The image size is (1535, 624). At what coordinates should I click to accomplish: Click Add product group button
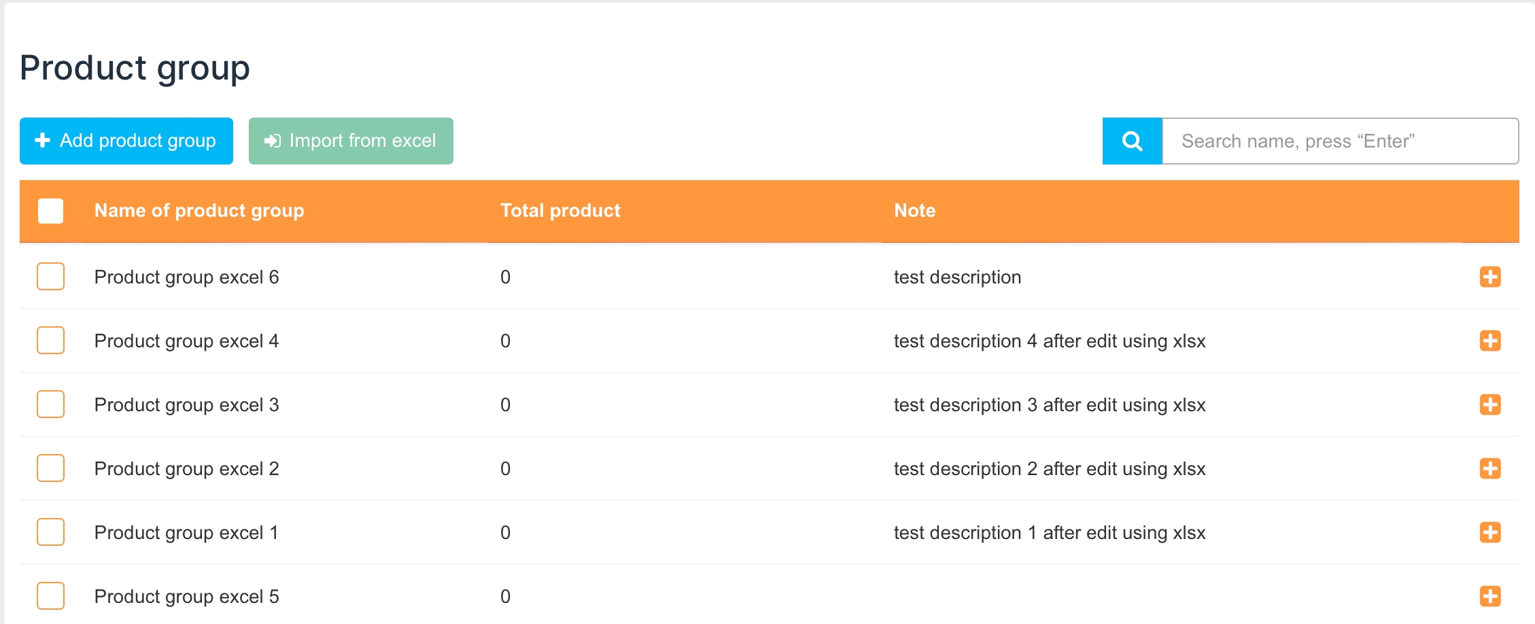(126, 141)
